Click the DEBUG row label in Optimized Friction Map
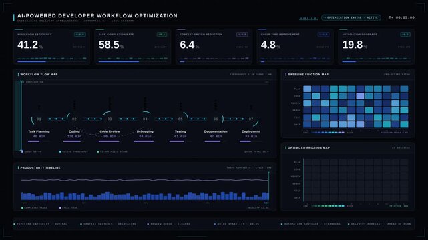The height and width of the screenshot is (240, 428). pyautogui.click(x=296, y=183)
